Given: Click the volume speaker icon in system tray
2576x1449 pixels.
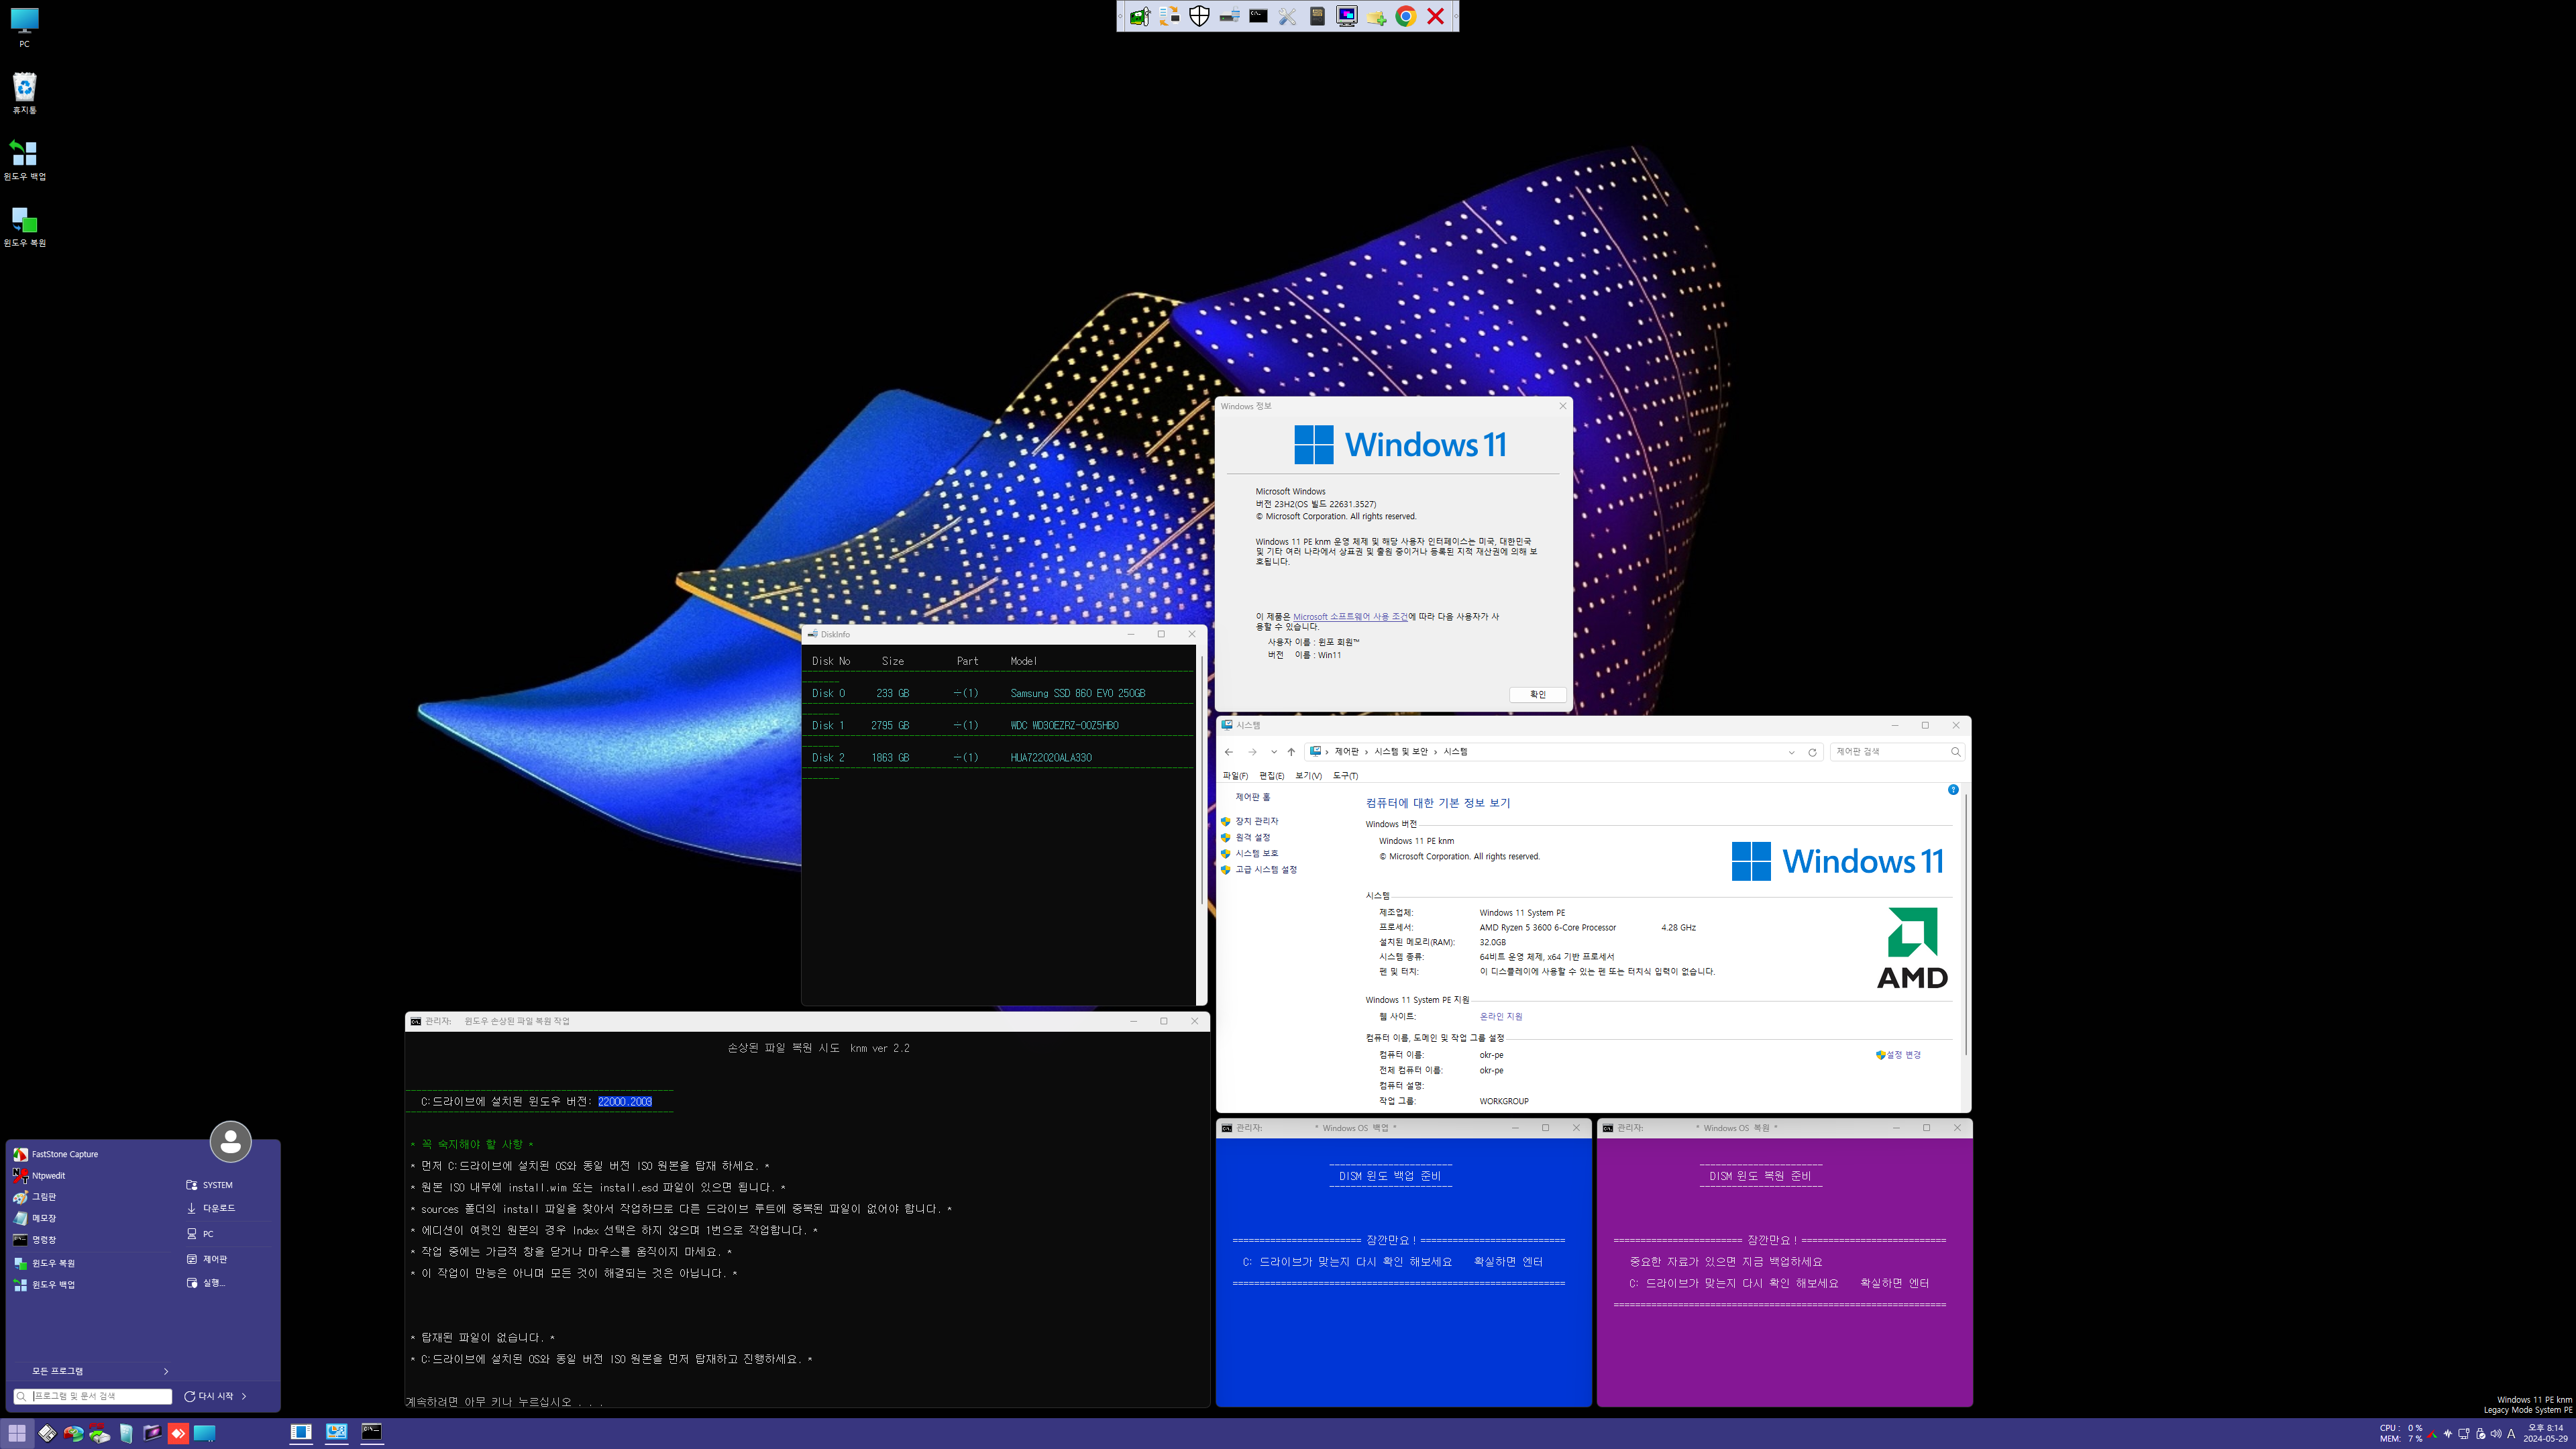Looking at the screenshot, I should [2495, 1433].
